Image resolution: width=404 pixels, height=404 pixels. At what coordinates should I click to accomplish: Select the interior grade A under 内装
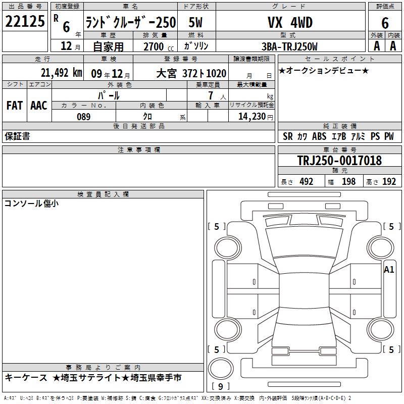tap(393, 46)
